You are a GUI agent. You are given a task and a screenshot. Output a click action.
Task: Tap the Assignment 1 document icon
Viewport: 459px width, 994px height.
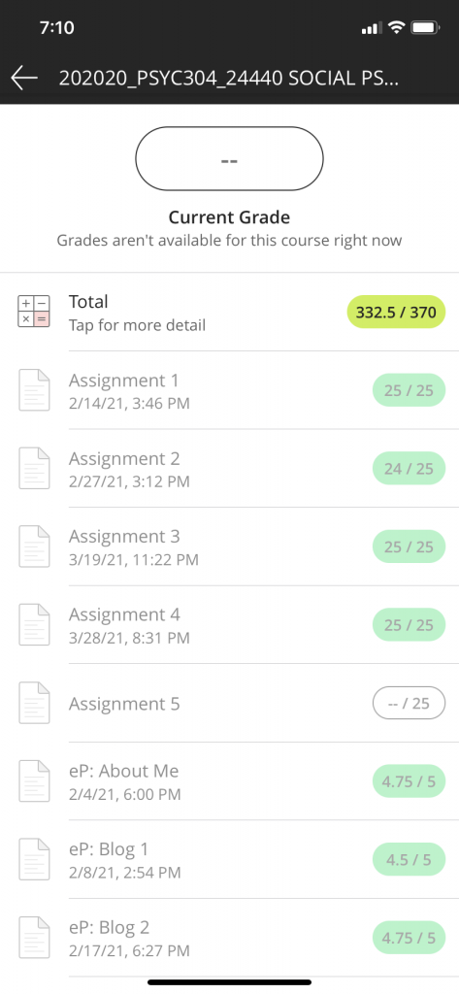[34, 390]
